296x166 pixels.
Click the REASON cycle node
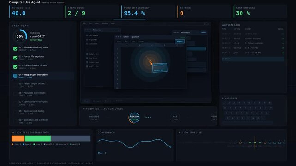pos(134,118)
